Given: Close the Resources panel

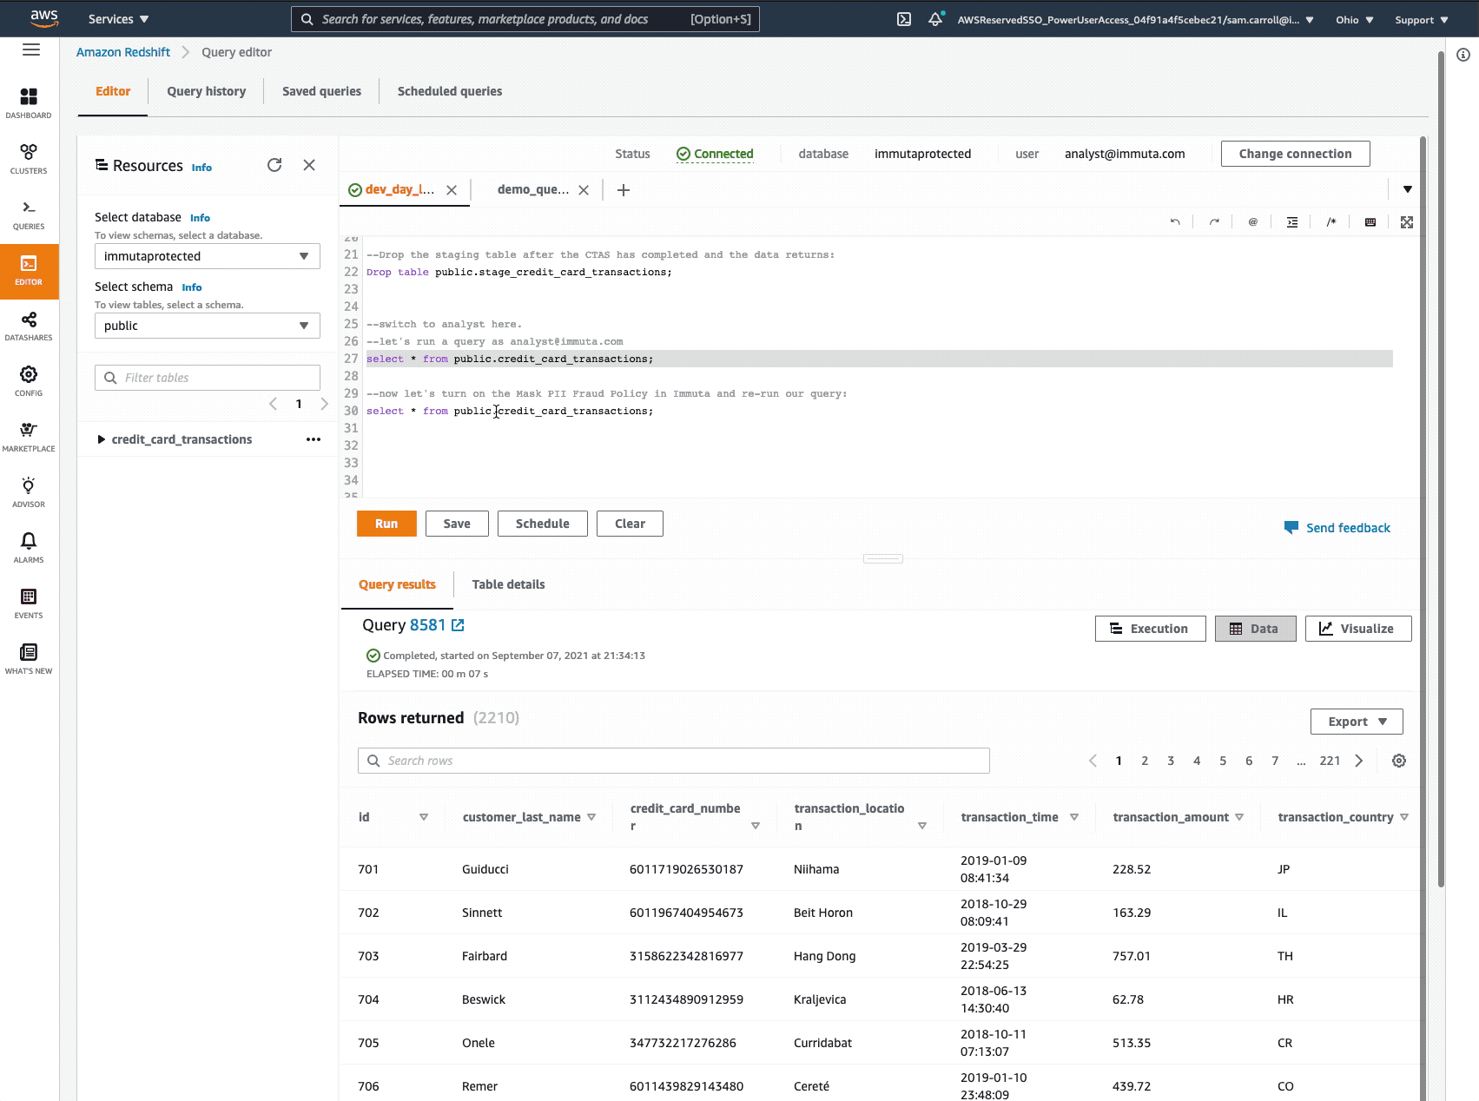Looking at the screenshot, I should click(309, 165).
